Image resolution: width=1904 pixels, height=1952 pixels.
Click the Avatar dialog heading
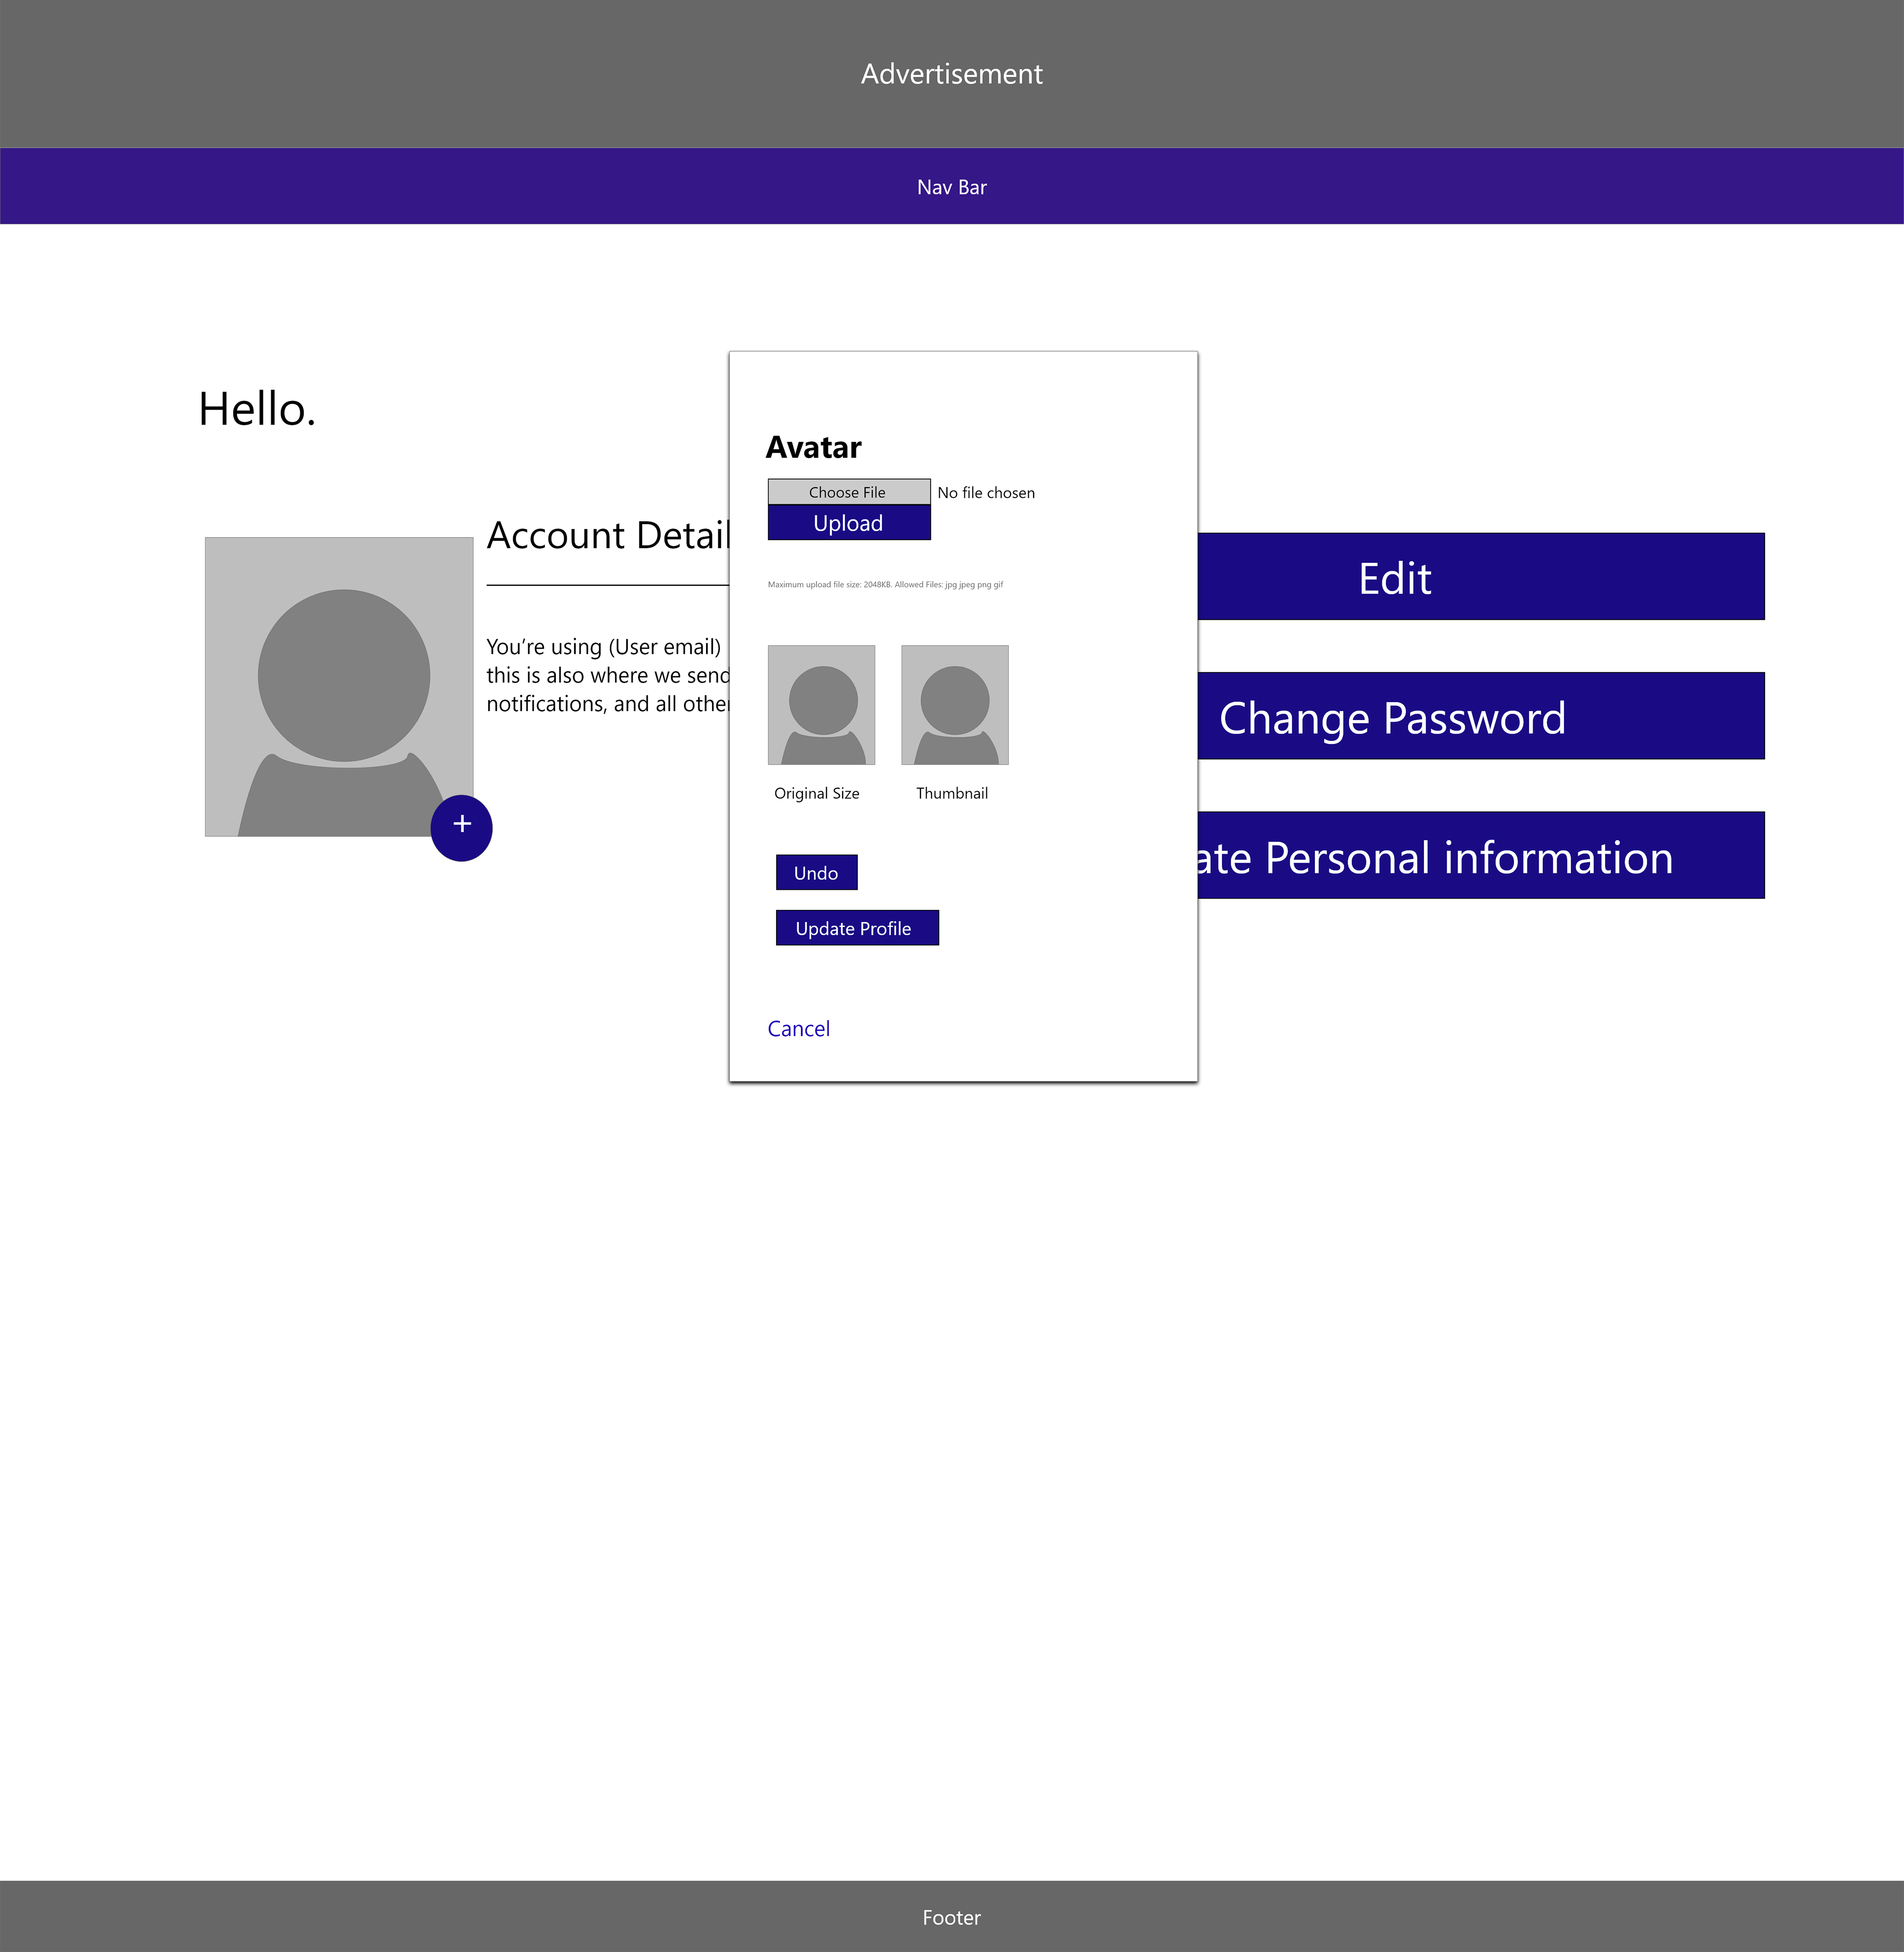[813, 447]
